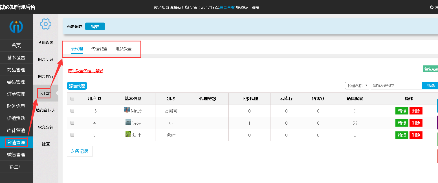The width and height of the screenshot is (438, 183).
Task: Click the power icon at top right
Action: (432, 7)
